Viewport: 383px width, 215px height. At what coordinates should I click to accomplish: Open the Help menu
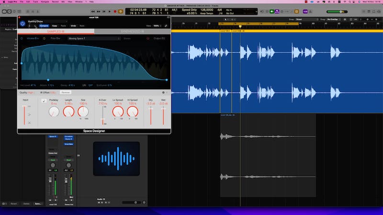pos(91,2)
